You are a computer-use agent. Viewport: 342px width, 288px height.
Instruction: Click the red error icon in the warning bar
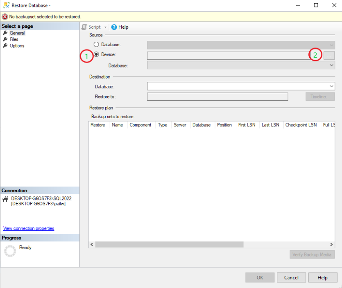point(5,17)
